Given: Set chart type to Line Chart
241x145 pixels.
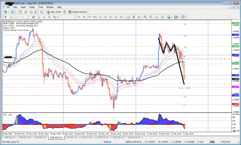Looking at the screenshot, I should point(139,17).
